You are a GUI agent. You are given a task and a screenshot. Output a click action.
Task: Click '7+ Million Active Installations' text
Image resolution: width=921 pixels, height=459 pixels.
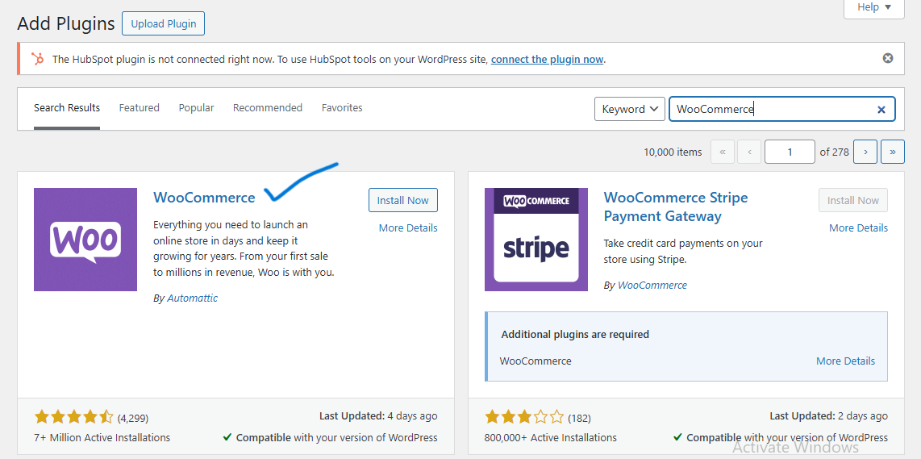click(x=102, y=438)
